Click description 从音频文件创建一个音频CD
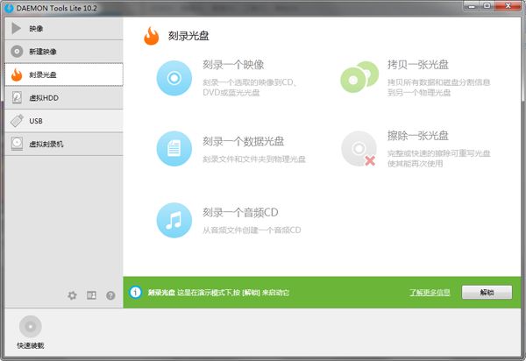526x361 pixels. point(252,230)
